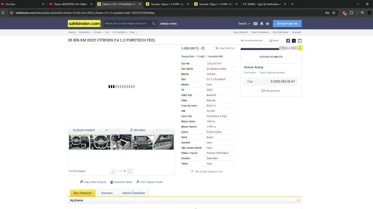
Task: Open messages envelope icon in header
Action: [x=255, y=24]
